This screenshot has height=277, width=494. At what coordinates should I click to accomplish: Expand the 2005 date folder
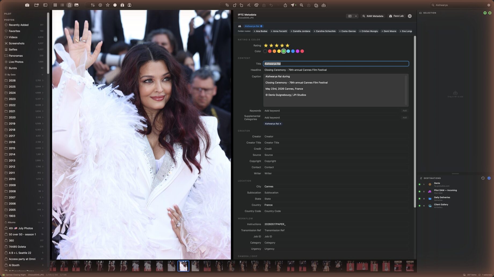[x=43, y=210]
